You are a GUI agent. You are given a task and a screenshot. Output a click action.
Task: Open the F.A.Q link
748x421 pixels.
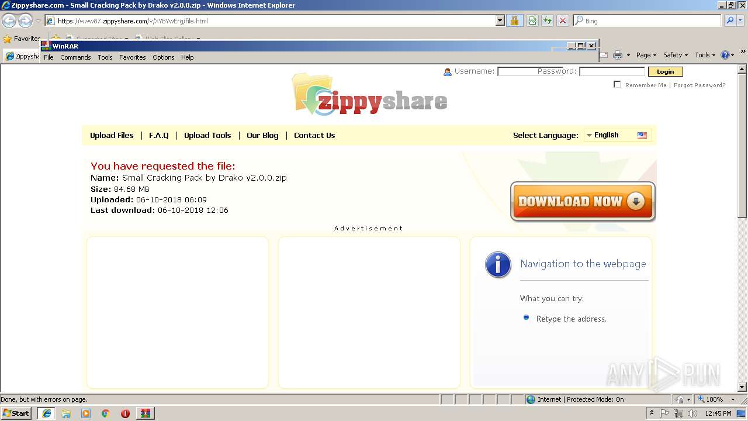(x=159, y=135)
